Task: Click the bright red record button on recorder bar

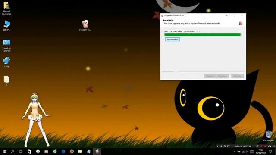Action: tap(265, 146)
